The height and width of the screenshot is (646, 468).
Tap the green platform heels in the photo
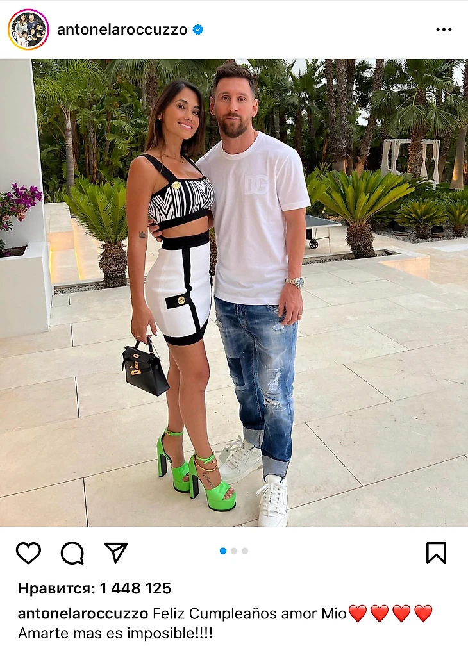point(196,470)
